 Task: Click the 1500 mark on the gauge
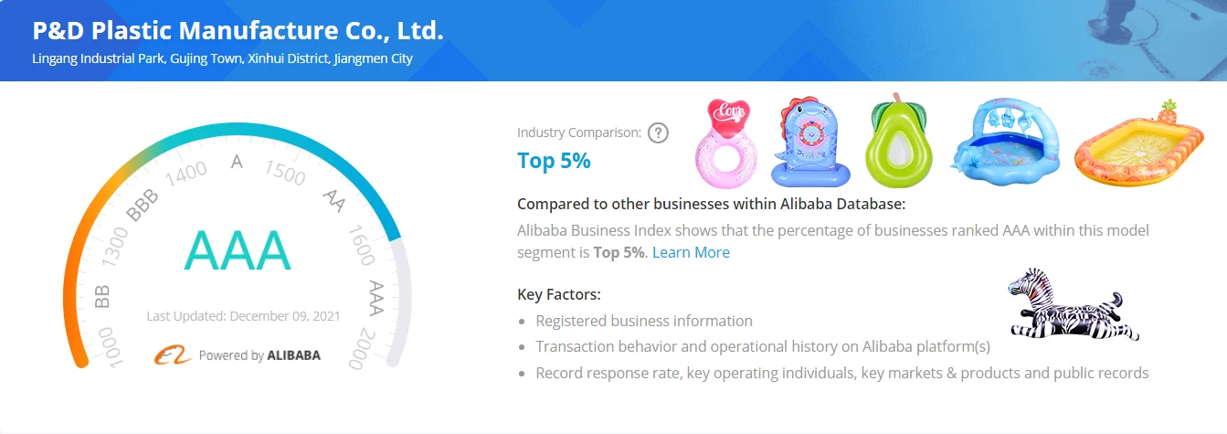[x=285, y=172]
